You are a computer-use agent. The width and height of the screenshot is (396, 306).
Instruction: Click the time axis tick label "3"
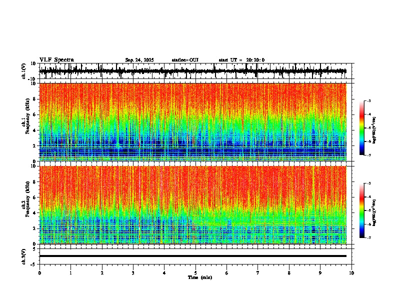[x=133, y=273]
